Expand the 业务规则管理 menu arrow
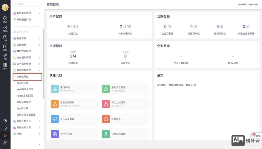Image resolution: width=262 pixels, height=149 pixels. pos(39,58)
